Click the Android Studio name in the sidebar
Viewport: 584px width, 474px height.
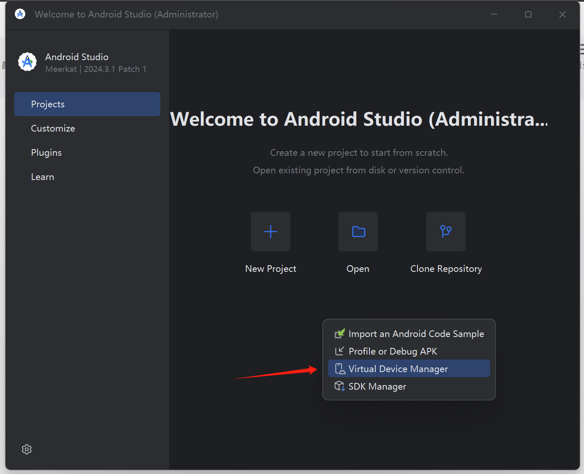pyautogui.click(x=77, y=57)
